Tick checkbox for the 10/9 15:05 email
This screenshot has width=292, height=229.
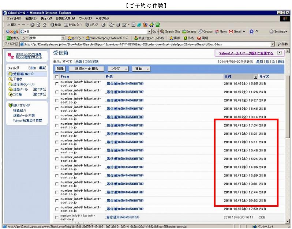point(57,84)
